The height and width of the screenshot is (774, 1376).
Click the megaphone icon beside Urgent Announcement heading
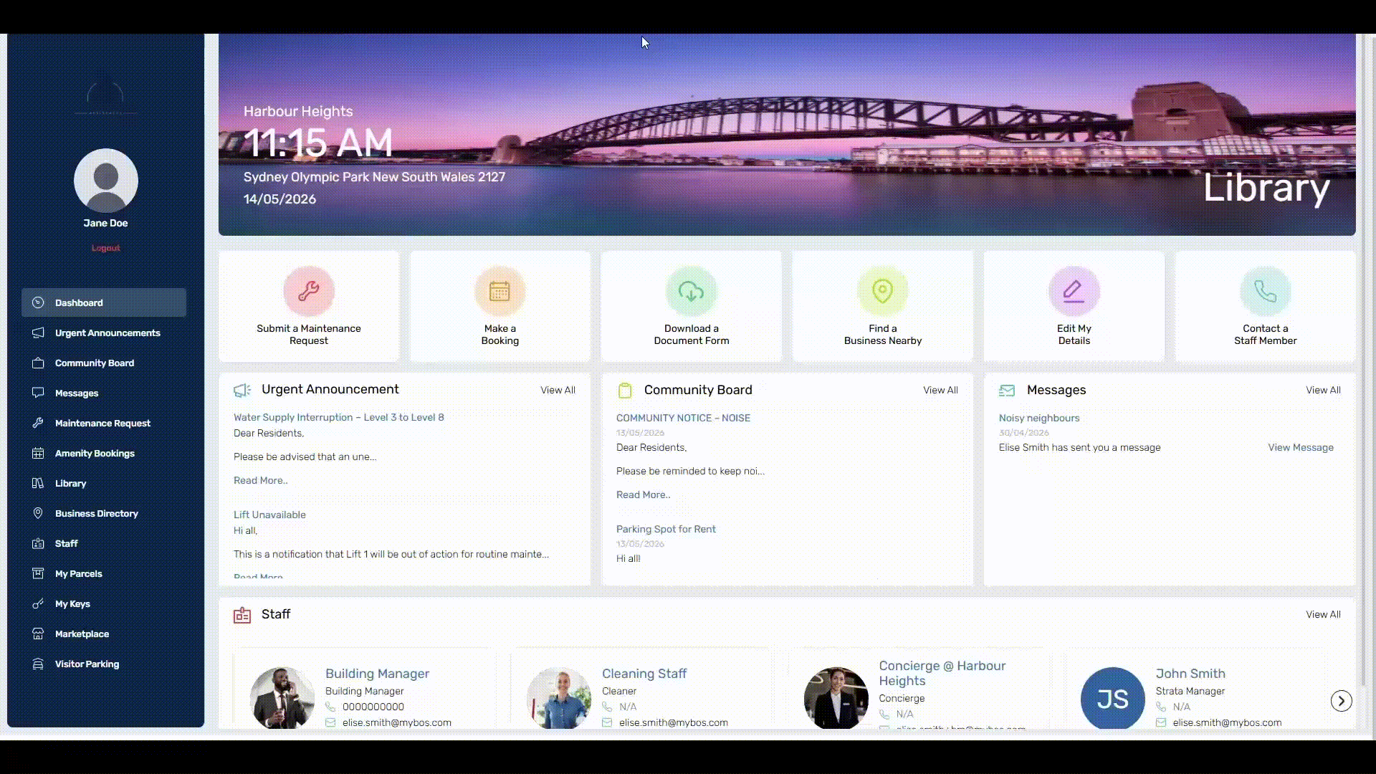coord(242,390)
